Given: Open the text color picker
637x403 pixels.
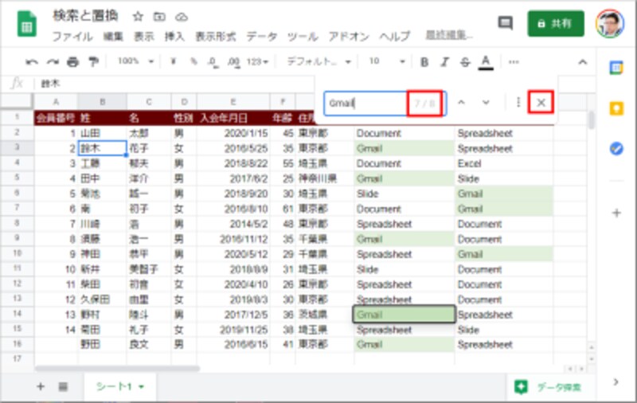Looking at the screenshot, I should click(x=486, y=62).
